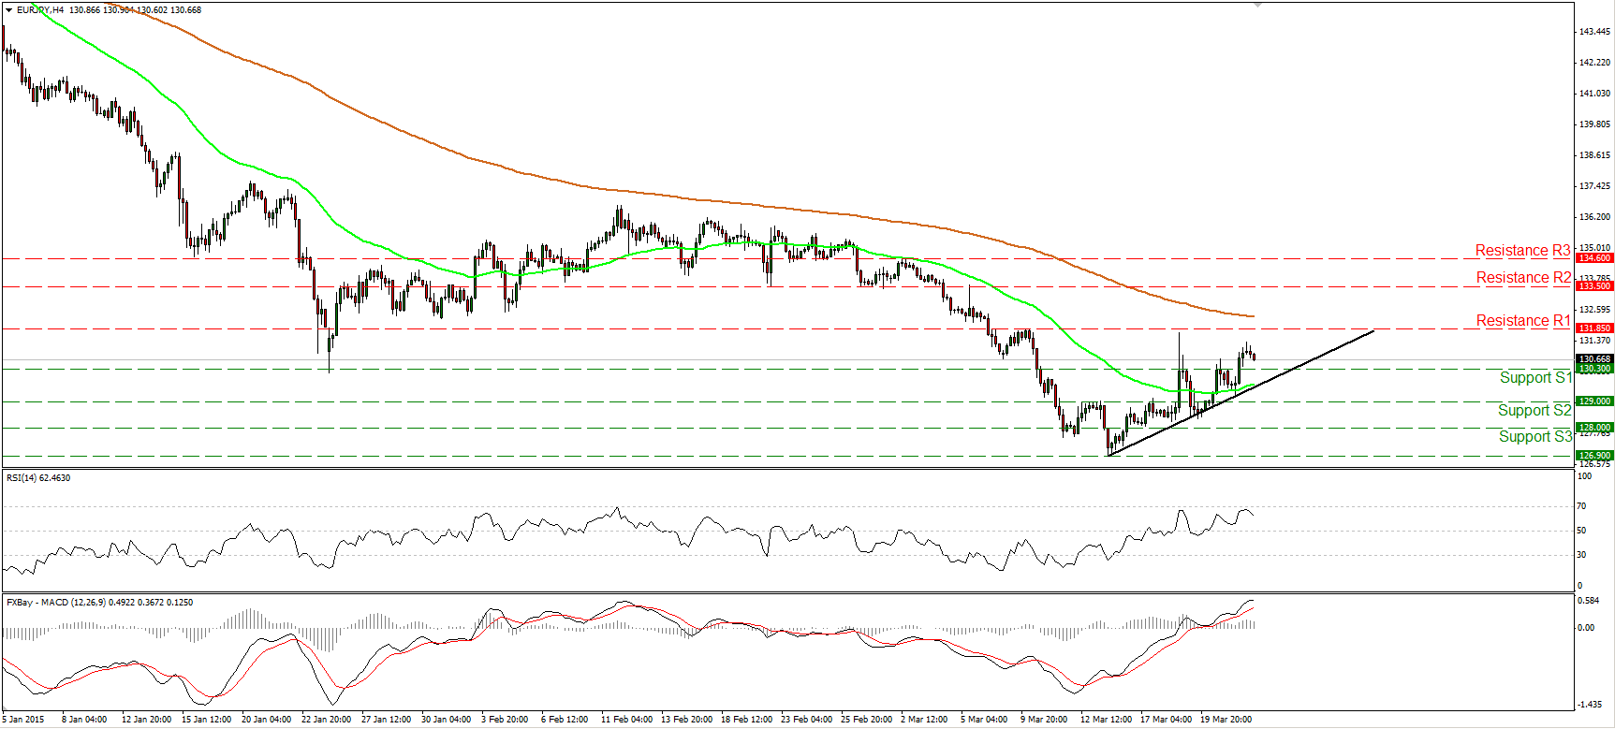Click the 133.500 red price tag

[1594, 286]
